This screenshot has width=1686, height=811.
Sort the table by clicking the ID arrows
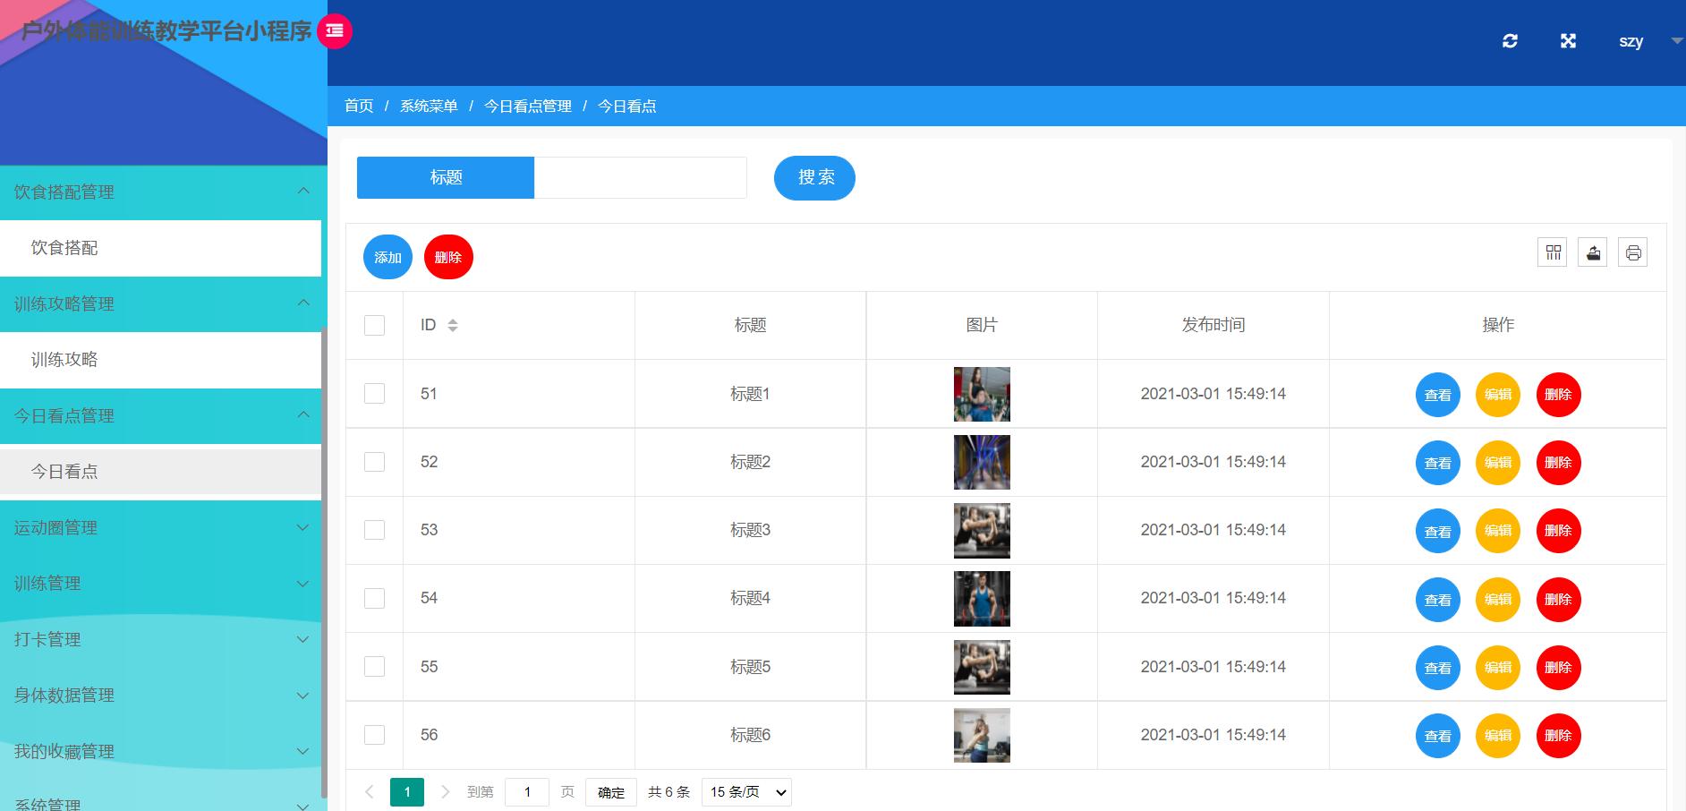point(454,325)
